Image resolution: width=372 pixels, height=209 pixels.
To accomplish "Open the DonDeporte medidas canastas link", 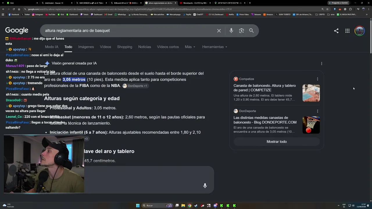I will pos(265,120).
